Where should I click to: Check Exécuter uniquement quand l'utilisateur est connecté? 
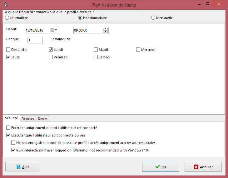(x=8, y=128)
